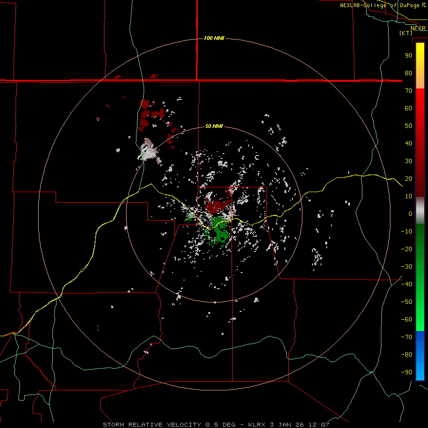Click the 30 knot label on scale
The image size is (428, 428).
pyautogui.click(x=409, y=161)
